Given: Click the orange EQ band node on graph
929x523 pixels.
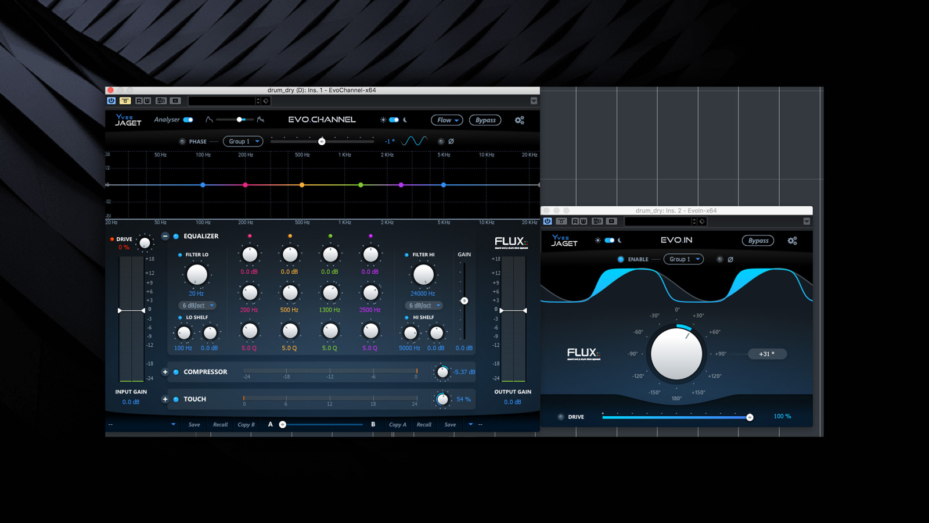Looking at the screenshot, I should [302, 185].
